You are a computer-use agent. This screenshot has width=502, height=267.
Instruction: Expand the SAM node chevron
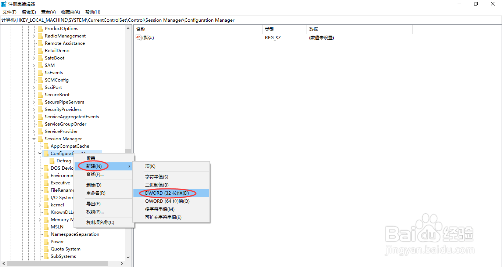click(33, 65)
